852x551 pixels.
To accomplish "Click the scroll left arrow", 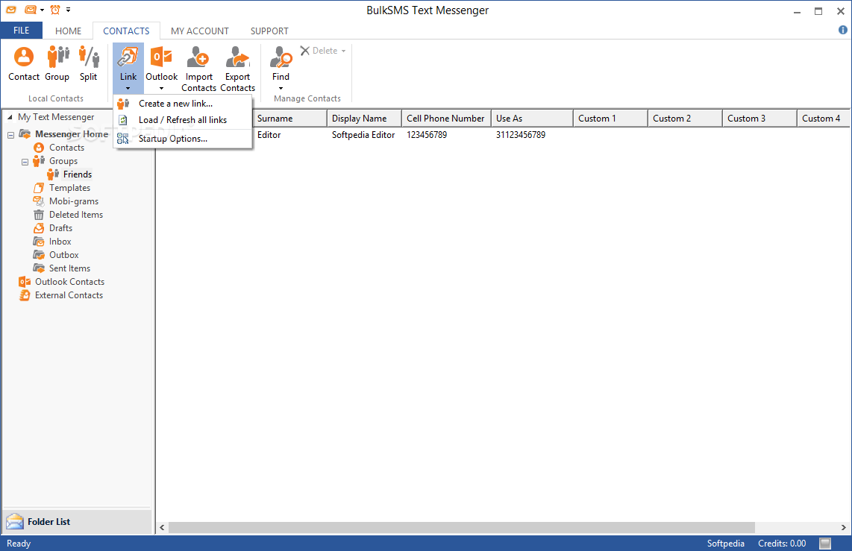I will pyautogui.click(x=162, y=528).
